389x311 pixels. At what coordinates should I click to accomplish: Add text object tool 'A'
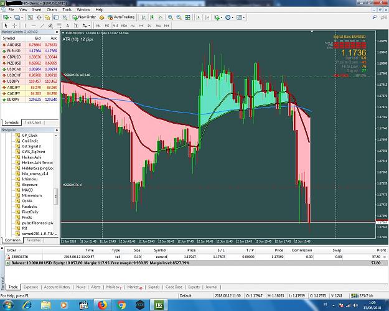(67, 26)
